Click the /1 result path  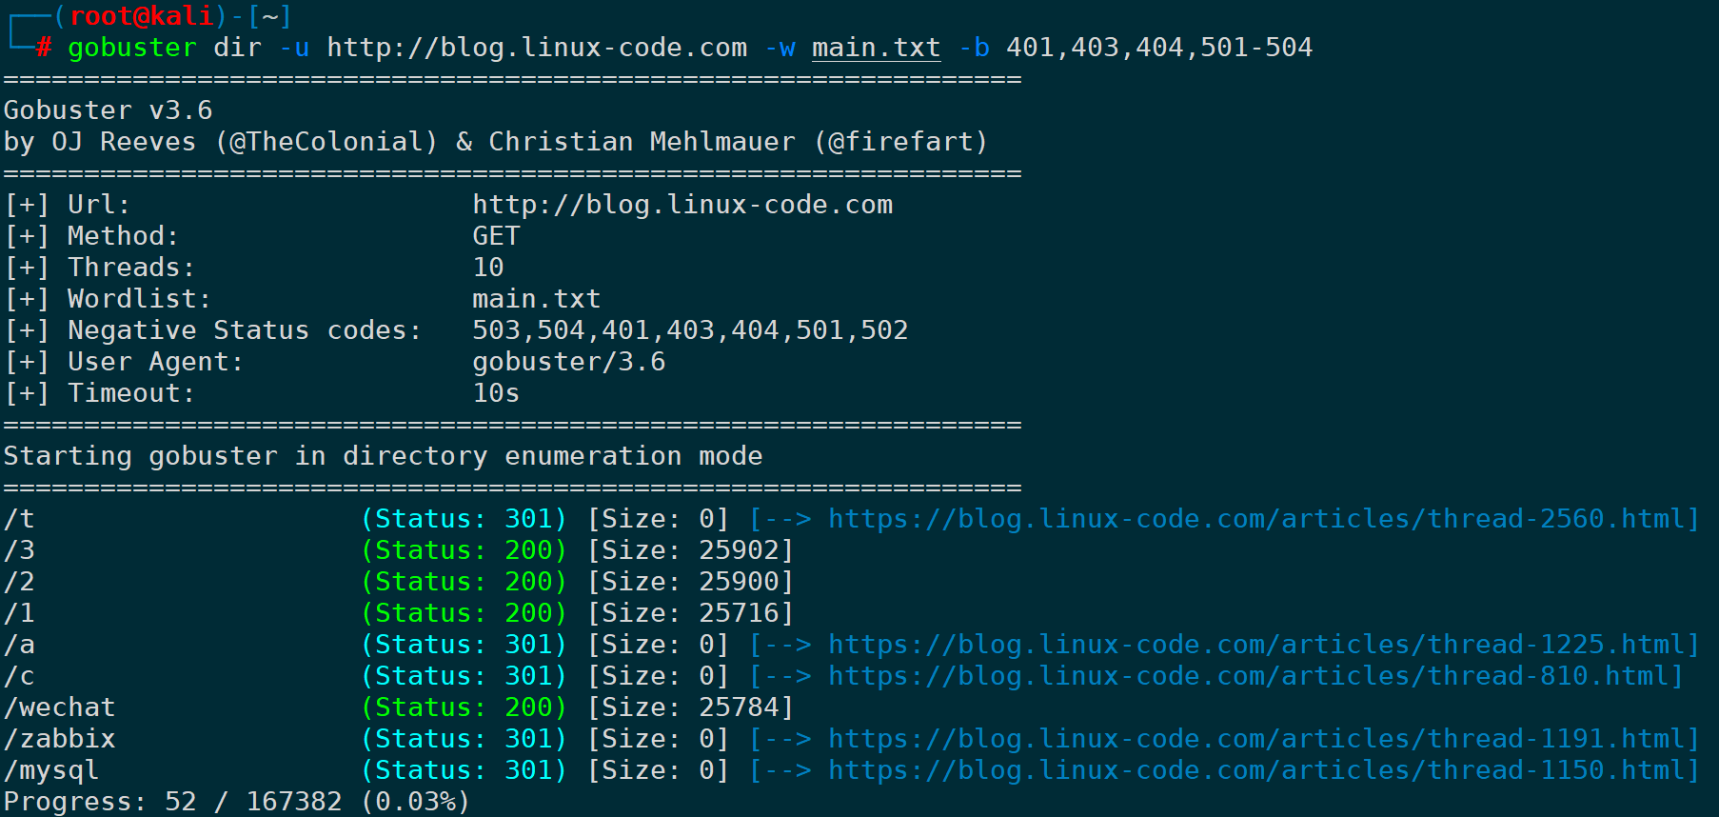(x=19, y=613)
